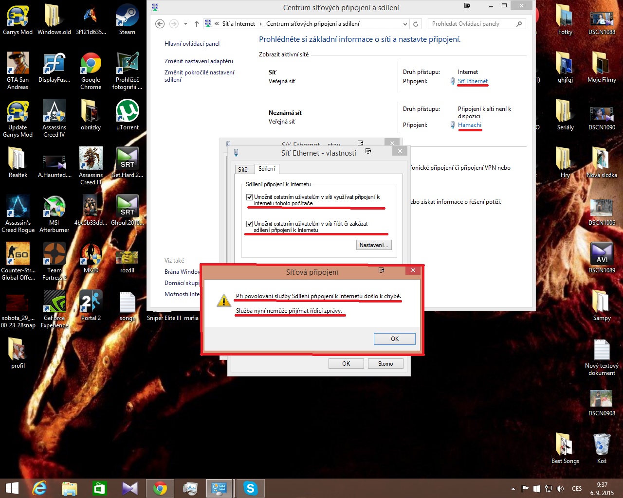
Task: Open the songs text file on the desktop
Action: pyautogui.click(x=127, y=305)
